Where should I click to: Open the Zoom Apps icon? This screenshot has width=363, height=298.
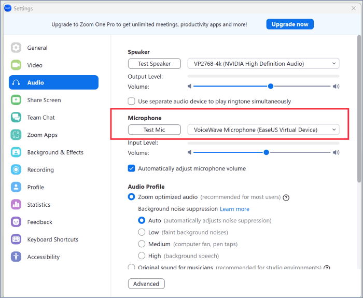pos(16,135)
